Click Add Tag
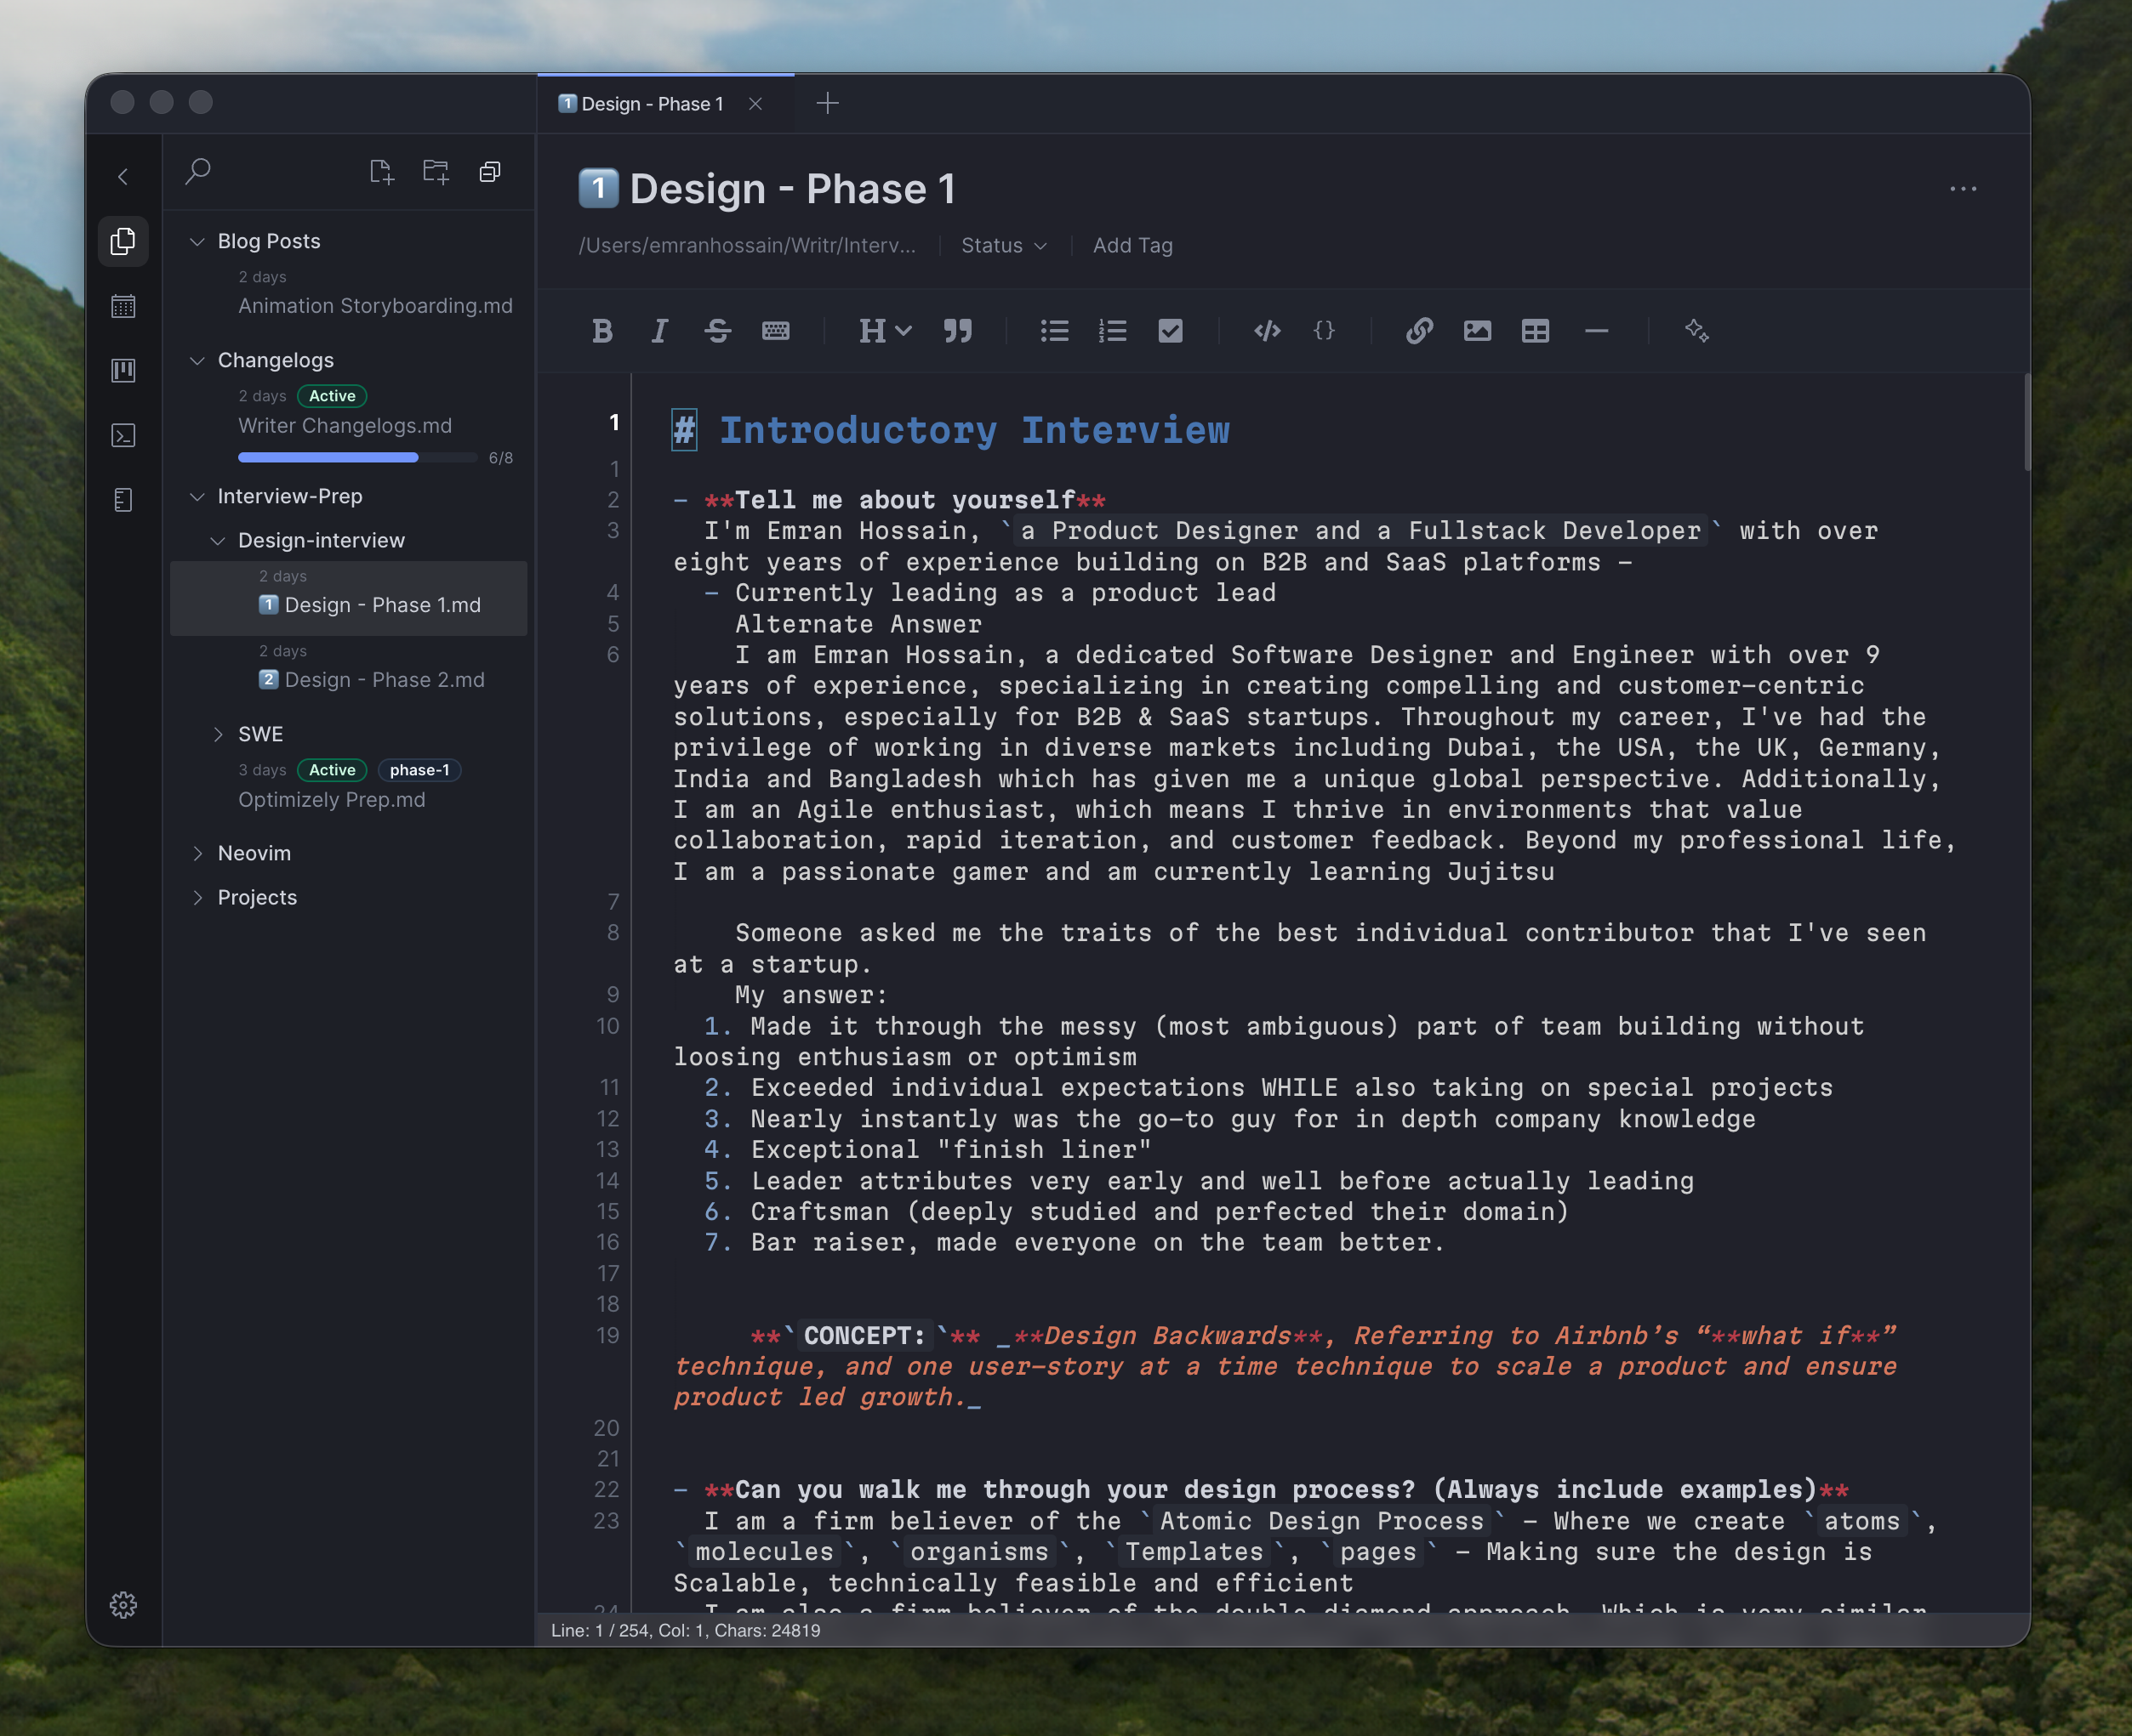This screenshot has width=2132, height=1736. coord(1132,245)
